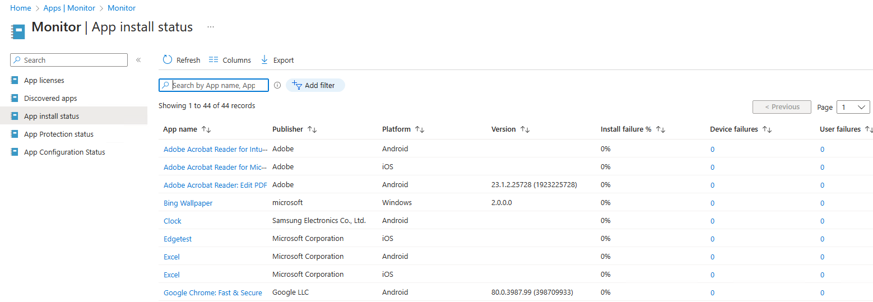Sort by Device failures using sort arrows

tap(767, 129)
